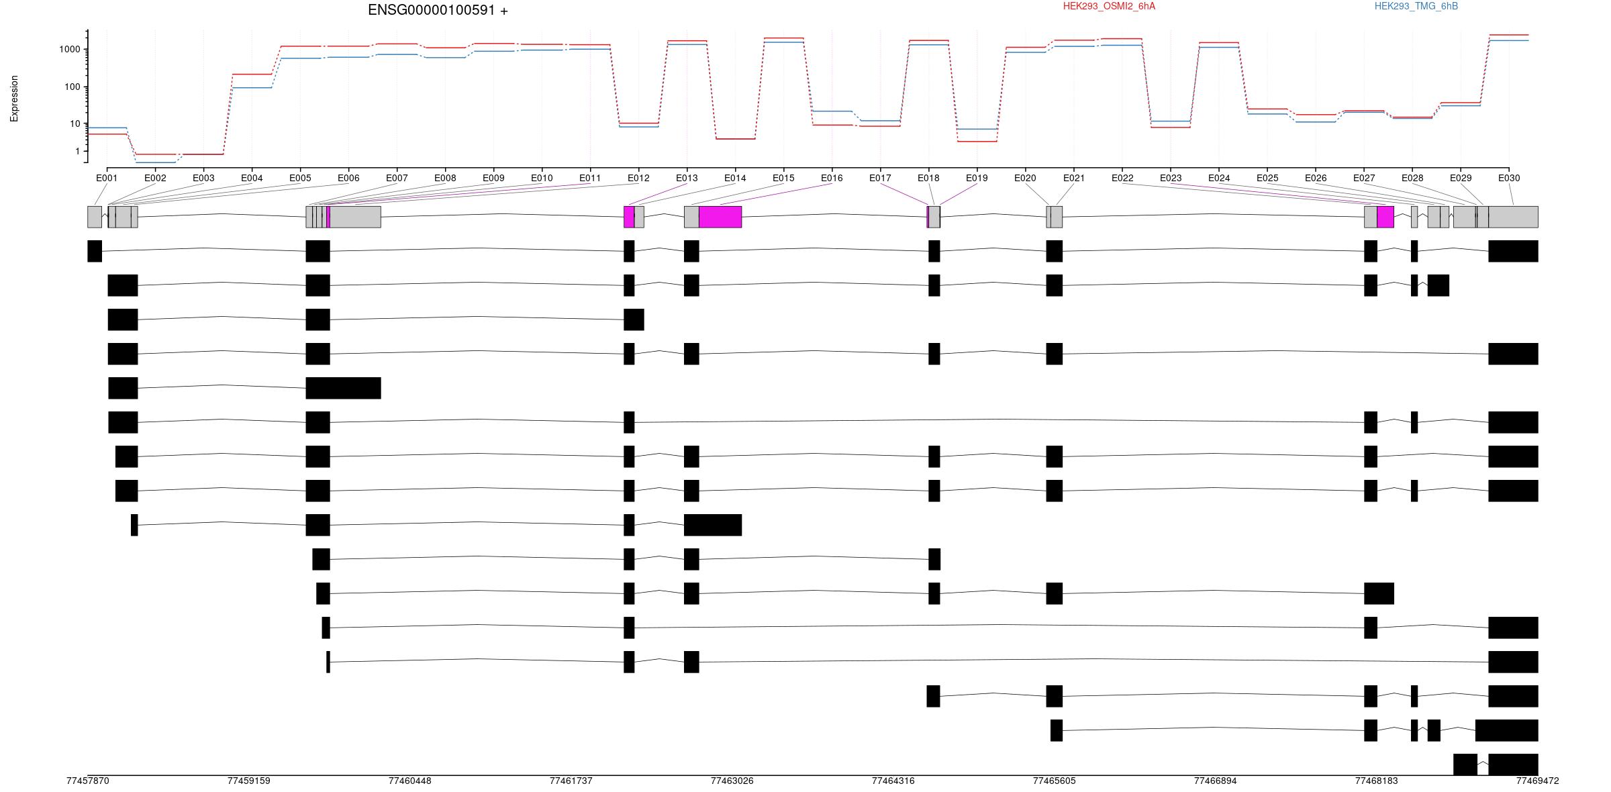Image resolution: width=1611 pixels, height=792 pixels.
Task: Click exon label E008
Action: (445, 178)
